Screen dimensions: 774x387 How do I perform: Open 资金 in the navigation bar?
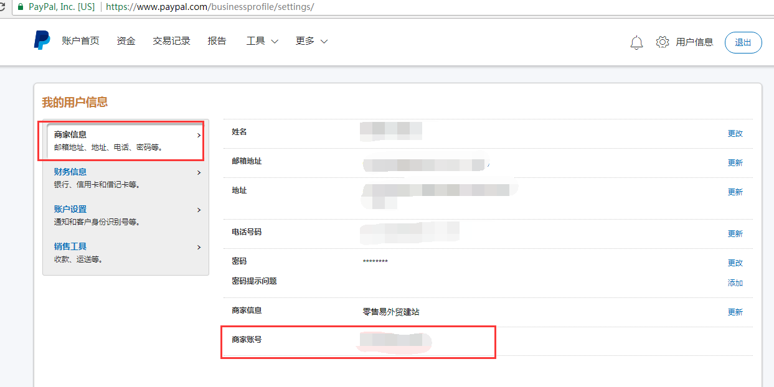pyautogui.click(x=126, y=41)
